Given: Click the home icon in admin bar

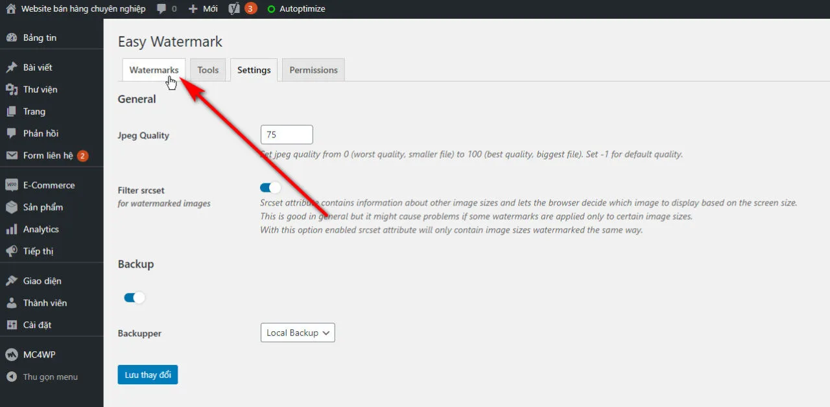Looking at the screenshot, I should [x=11, y=9].
